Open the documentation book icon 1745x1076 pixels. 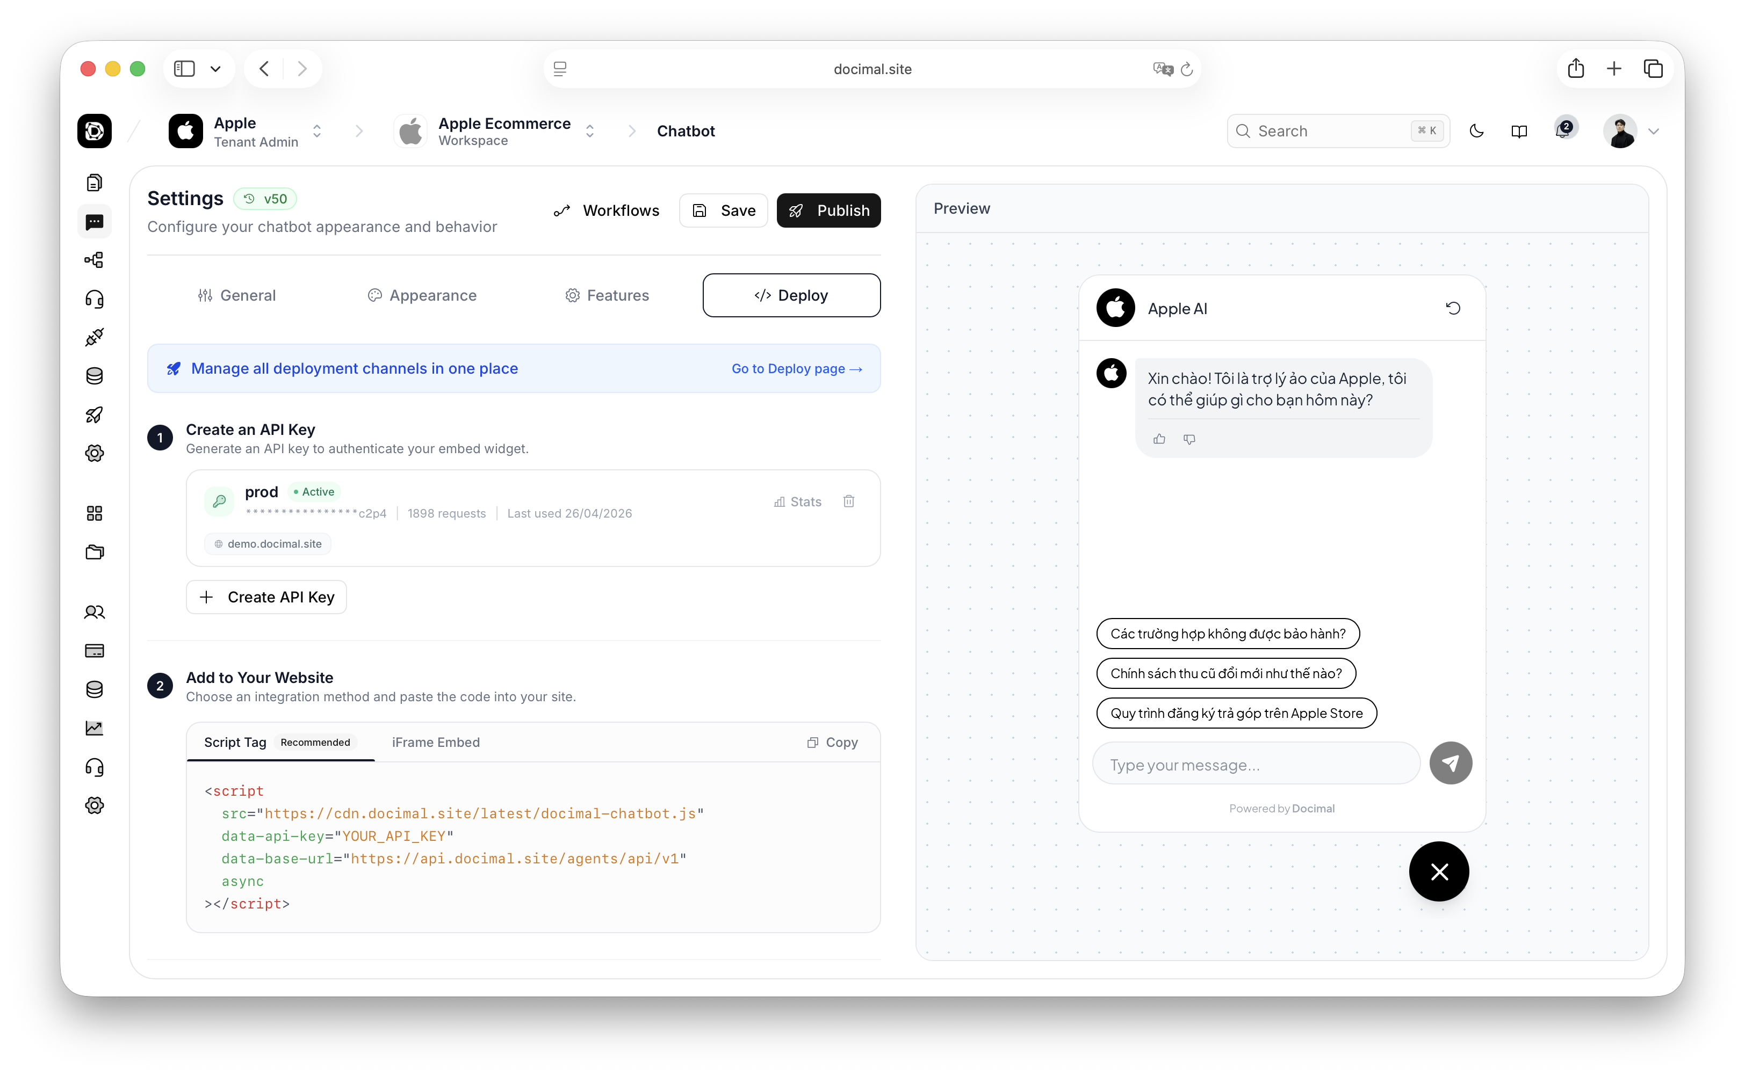pos(1519,131)
